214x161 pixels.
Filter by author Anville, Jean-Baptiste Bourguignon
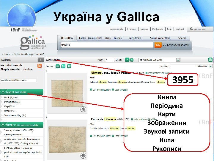tap(22, 141)
